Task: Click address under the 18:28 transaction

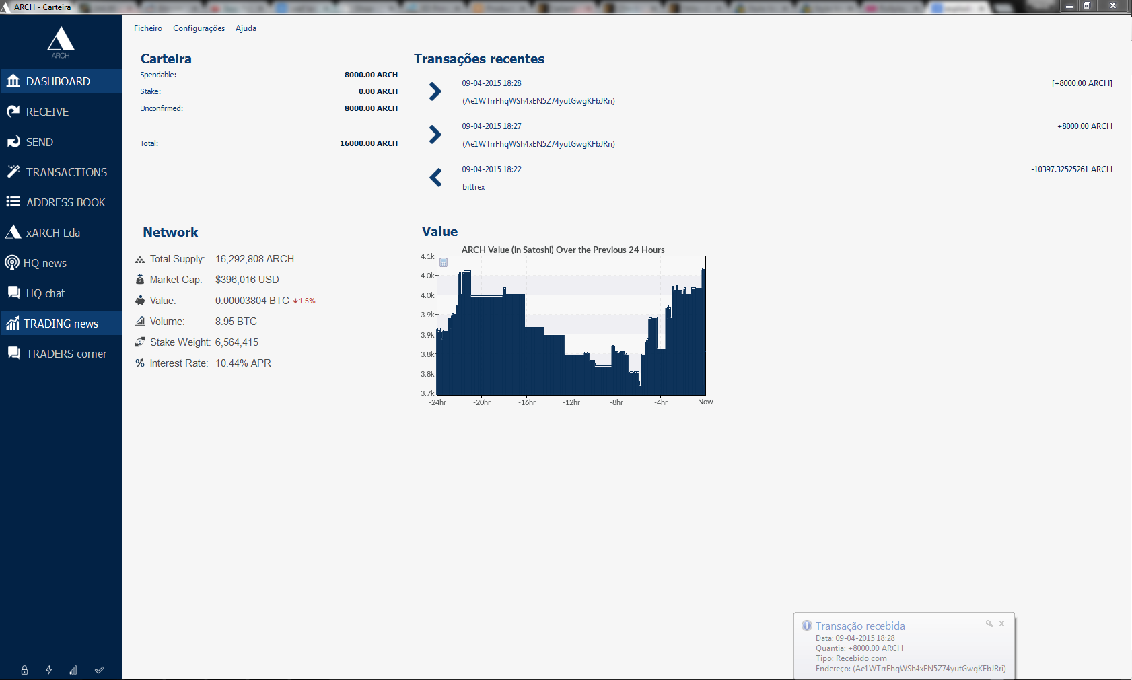Action: coord(538,101)
